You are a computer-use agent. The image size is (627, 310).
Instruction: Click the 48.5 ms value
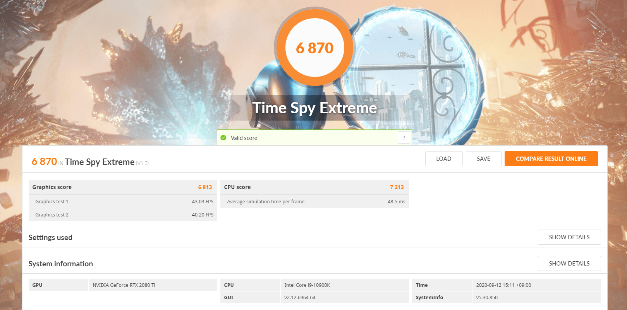396,202
